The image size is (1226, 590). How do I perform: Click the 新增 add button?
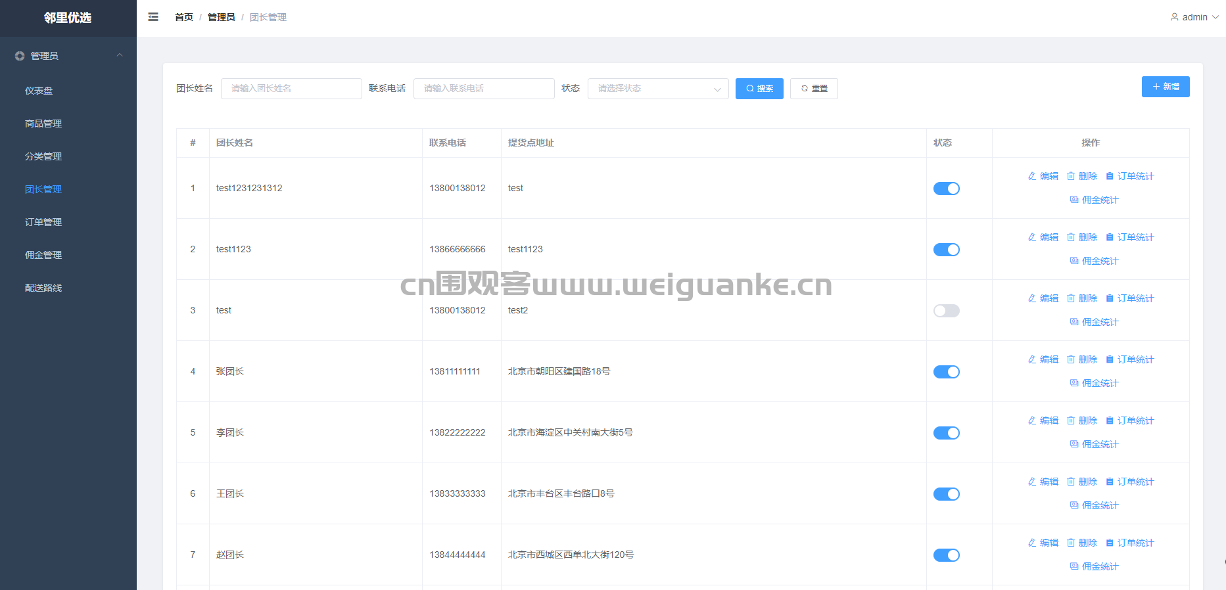(x=1166, y=87)
